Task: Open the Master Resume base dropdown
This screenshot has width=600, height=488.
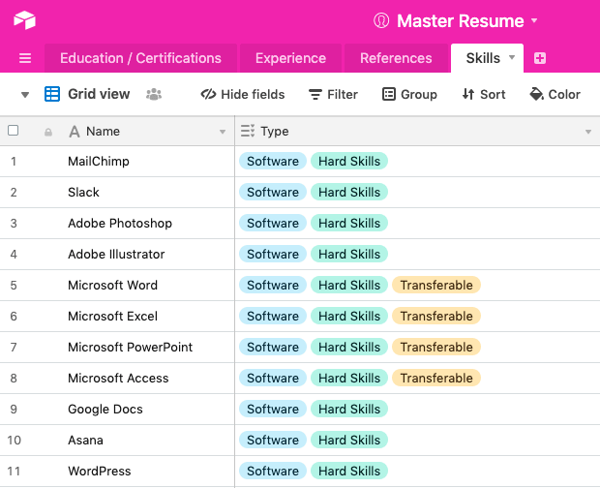Action: click(x=534, y=20)
